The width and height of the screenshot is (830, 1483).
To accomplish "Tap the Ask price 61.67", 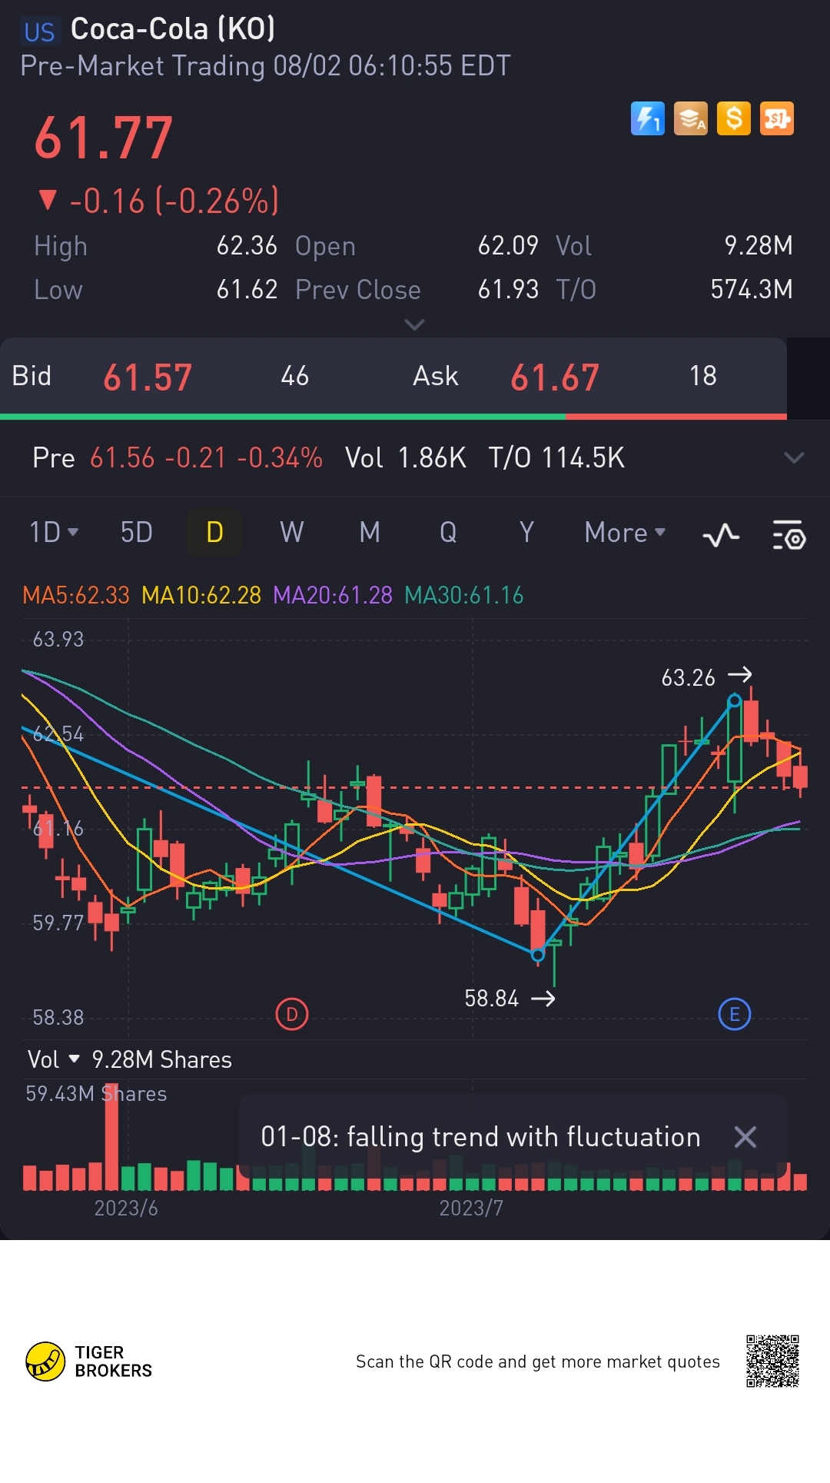I will tap(555, 377).
